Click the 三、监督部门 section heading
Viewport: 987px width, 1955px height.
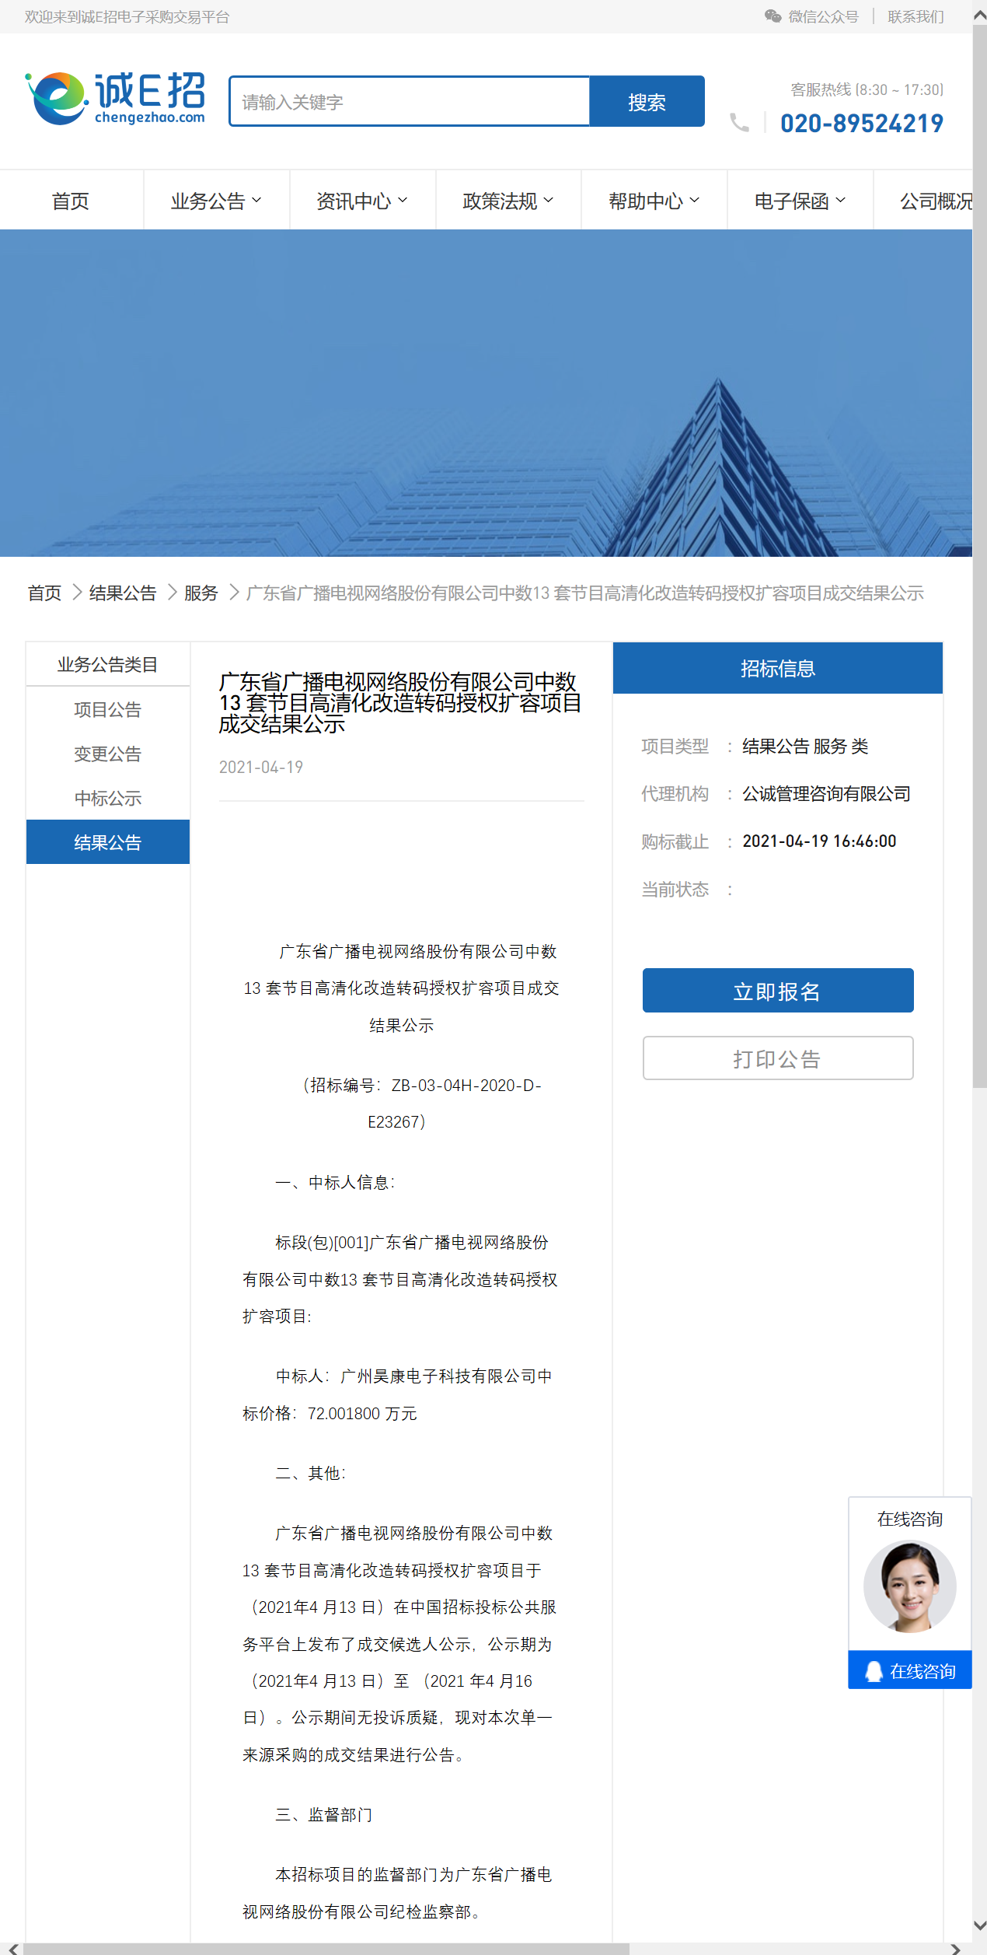[324, 1815]
